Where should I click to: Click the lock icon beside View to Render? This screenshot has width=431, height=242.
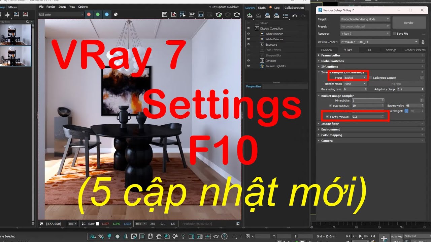click(423, 42)
